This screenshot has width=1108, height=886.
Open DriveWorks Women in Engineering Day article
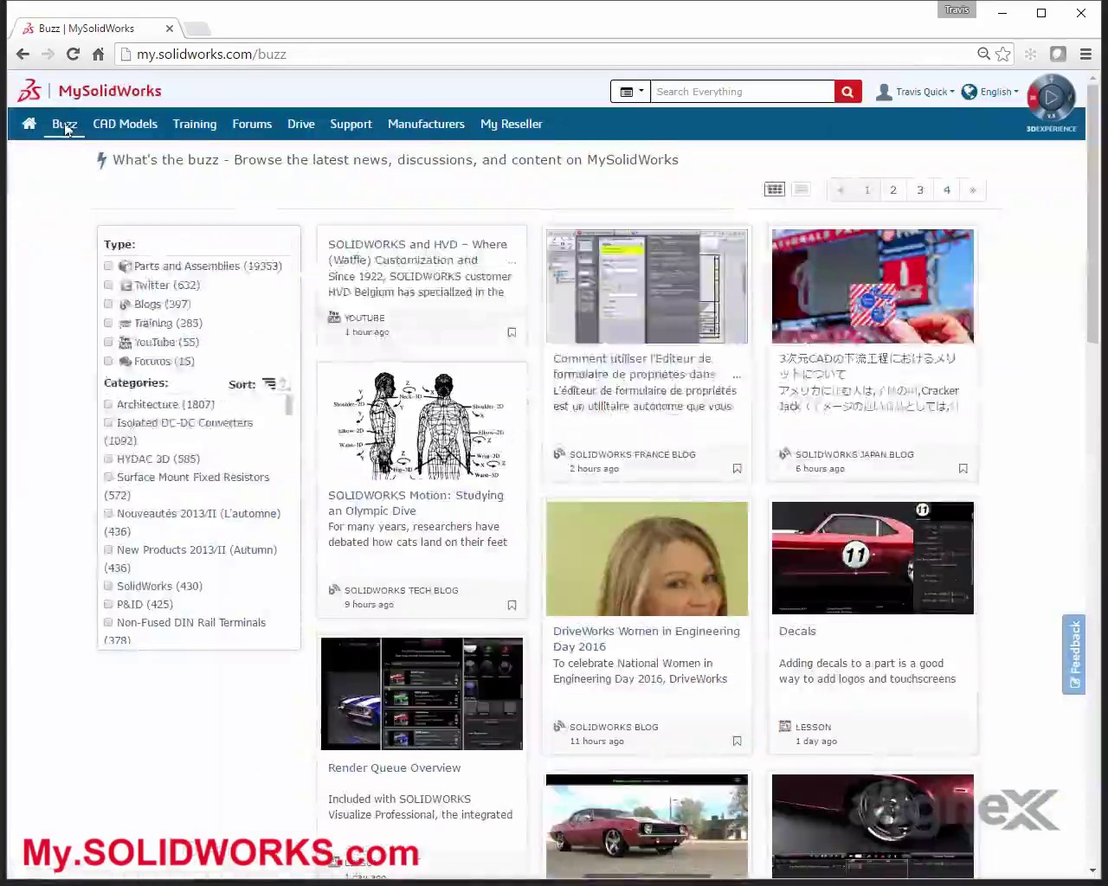coord(647,639)
